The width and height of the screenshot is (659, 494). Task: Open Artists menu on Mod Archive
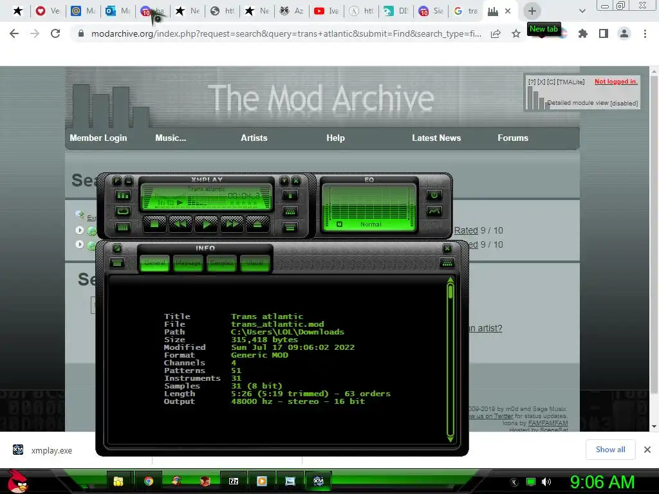254,138
